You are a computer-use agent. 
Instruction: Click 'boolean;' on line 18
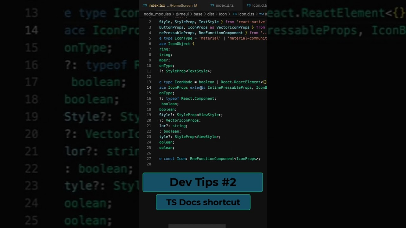pyautogui.click(x=168, y=109)
